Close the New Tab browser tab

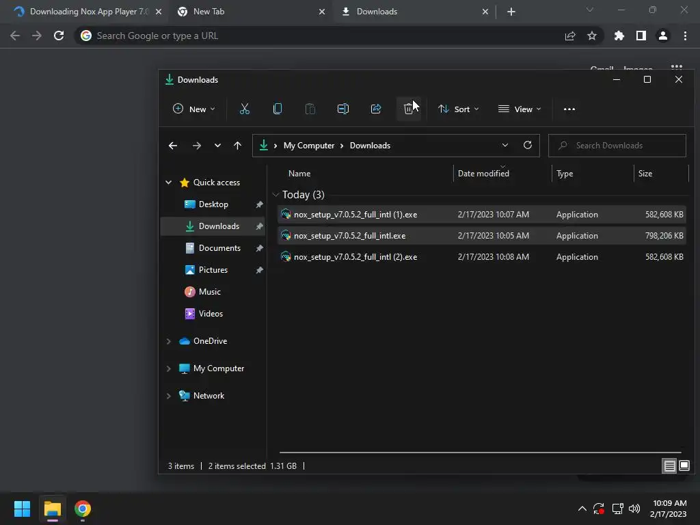click(322, 12)
